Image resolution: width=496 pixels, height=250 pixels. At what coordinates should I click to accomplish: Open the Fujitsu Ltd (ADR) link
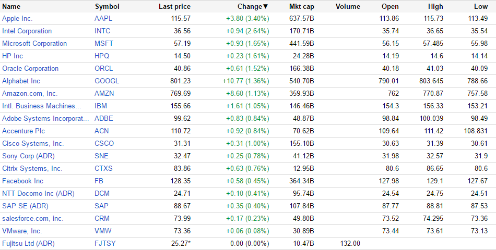(x=28, y=243)
